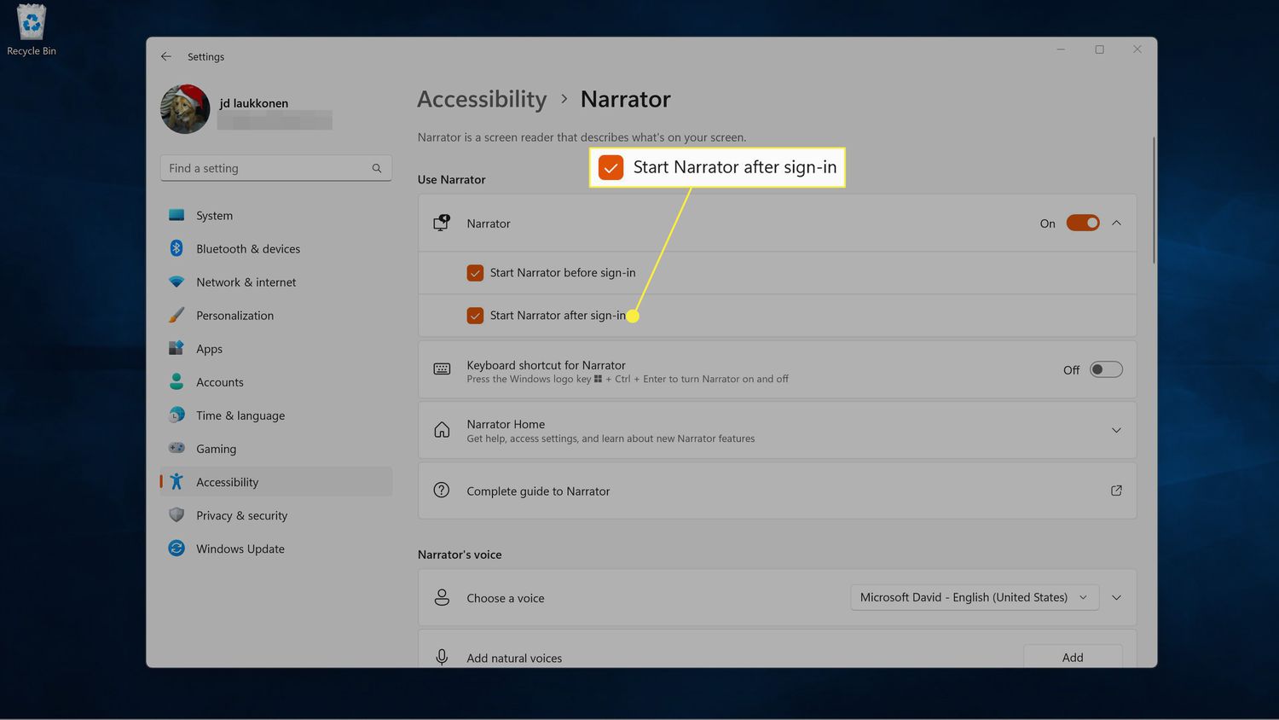The height and width of the screenshot is (720, 1279).
Task: Click the Settings window title
Action: pyautogui.click(x=205, y=56)
